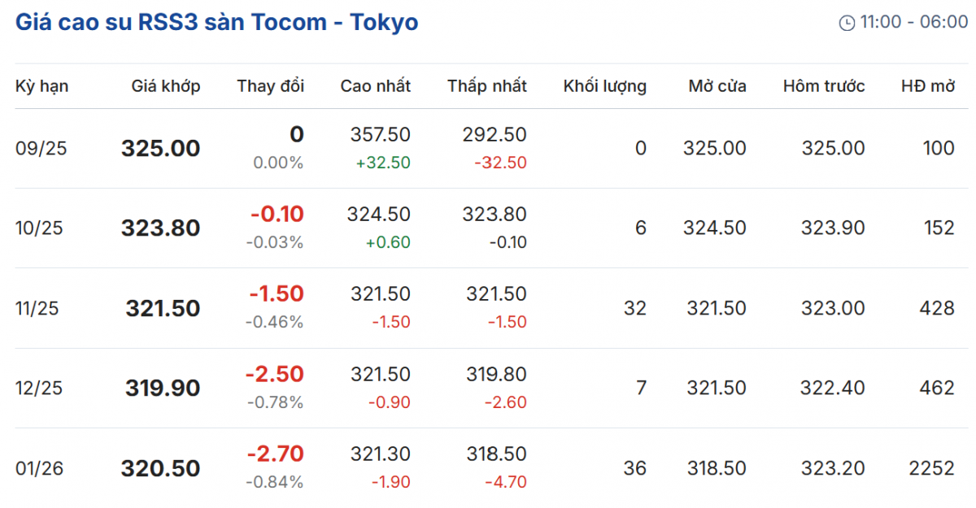Viewport: 976px width, 508px height.
Task: Click the 11:00 - 06:00 time range
Action: (914, 23)
